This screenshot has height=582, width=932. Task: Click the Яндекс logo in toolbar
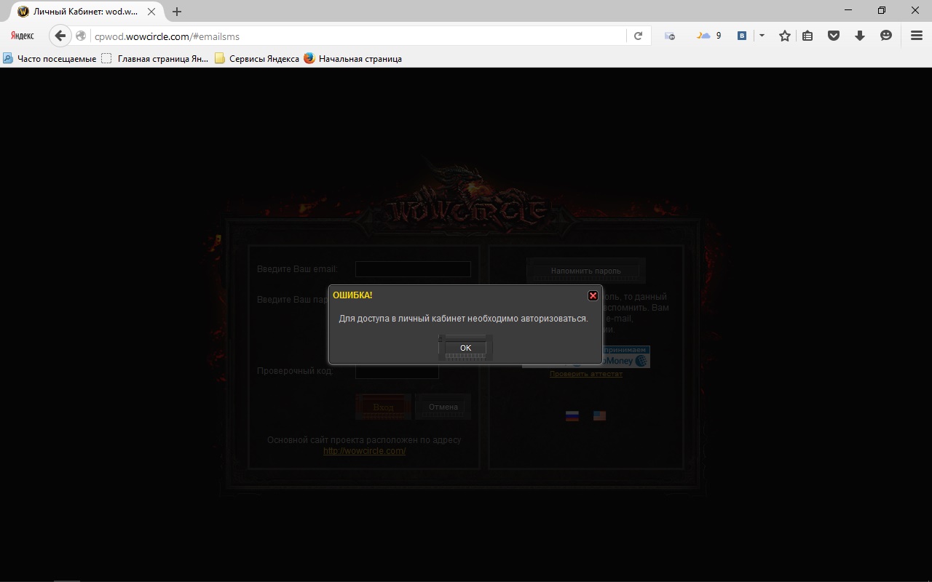click(x=23, y=36)
